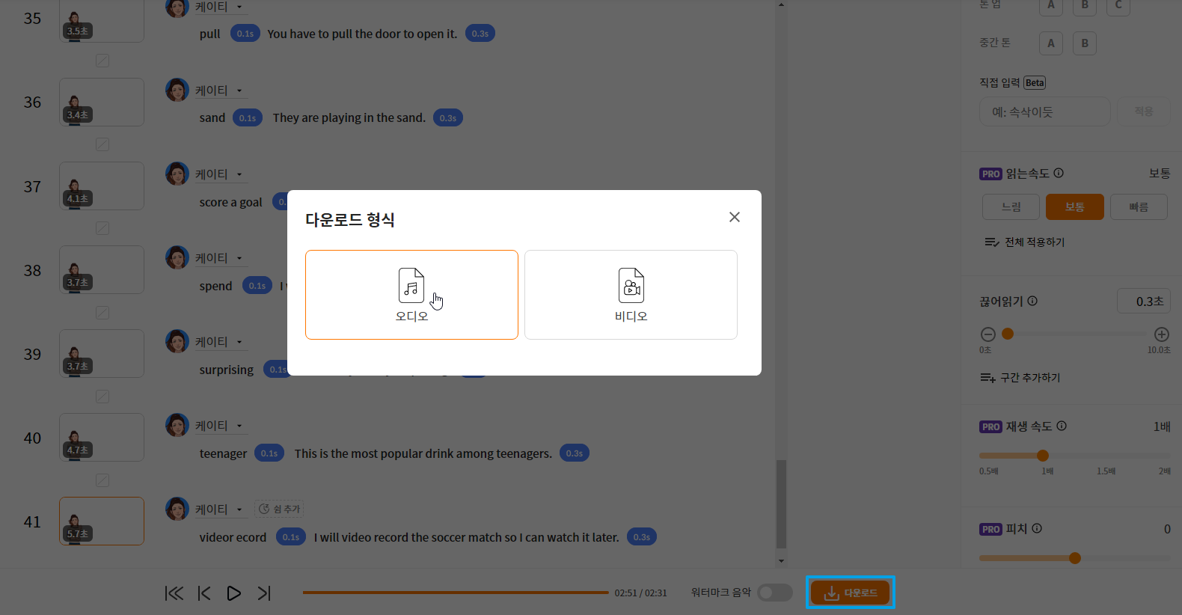The image size is (1182, 615).
Task: Click 0.1s pause badge after 'sand'
Action: [248, 117]
